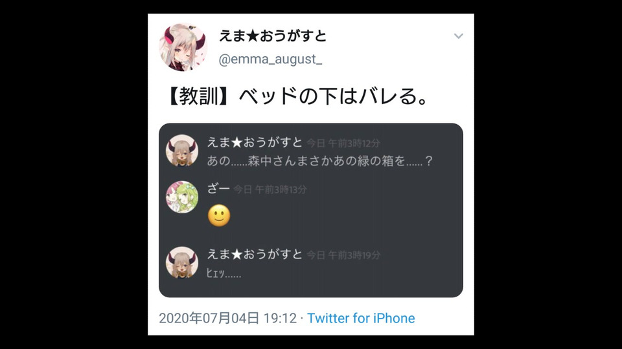
Task: Select the first えま★おうがすと chat username
Action: pyautogui.click(x=255, y=142)
